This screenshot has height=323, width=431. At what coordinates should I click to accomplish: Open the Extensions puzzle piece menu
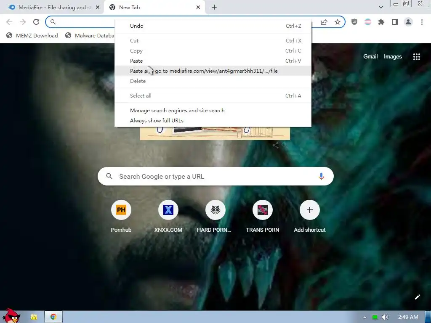[x=381, y=22]
